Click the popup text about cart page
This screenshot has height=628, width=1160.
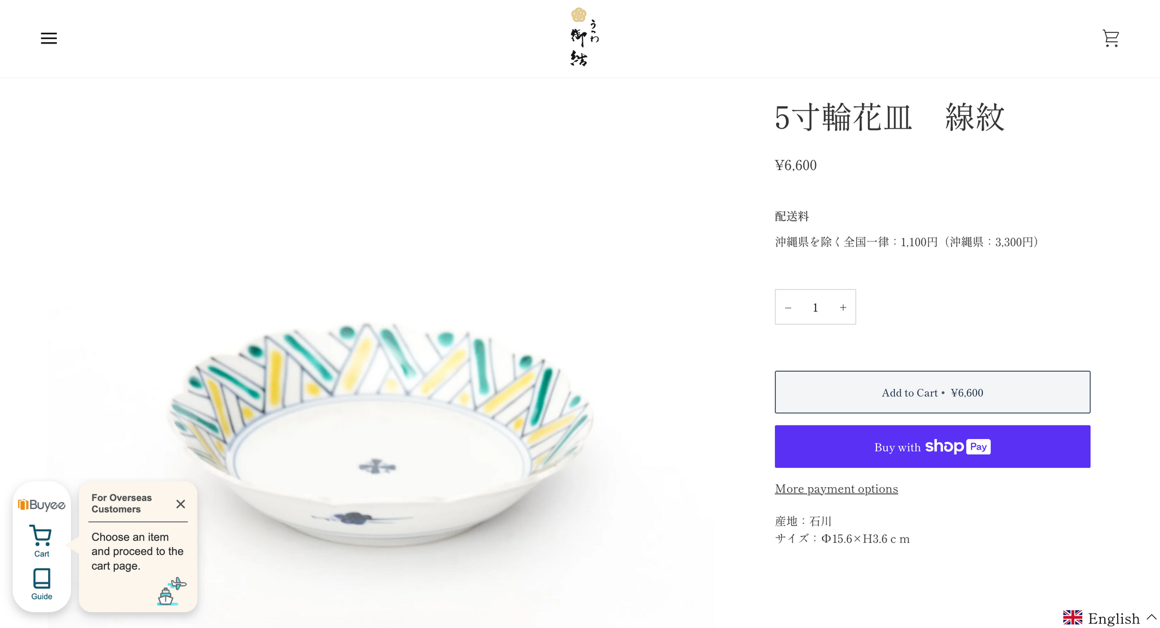coord(137,551)
